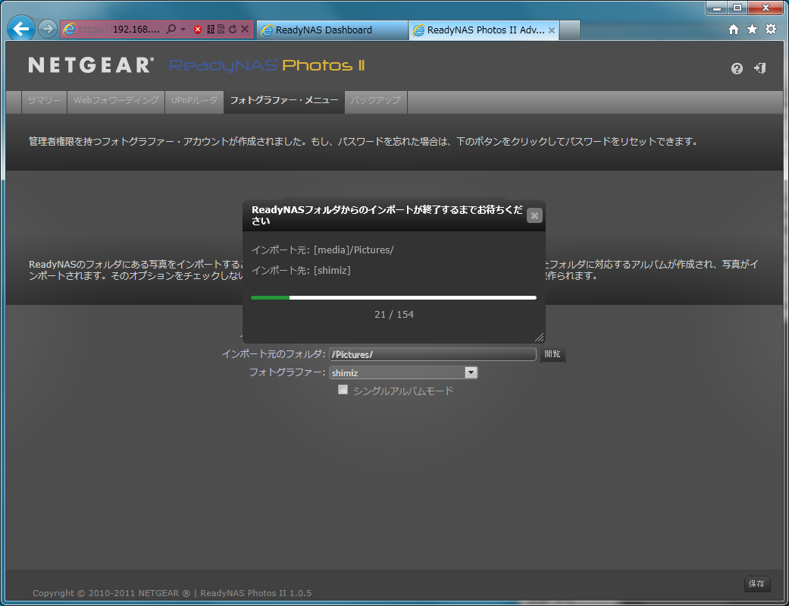This screenshot has height=606, width=789.
Task: Click the help question mark icon
Action: (x=737, y=69)
